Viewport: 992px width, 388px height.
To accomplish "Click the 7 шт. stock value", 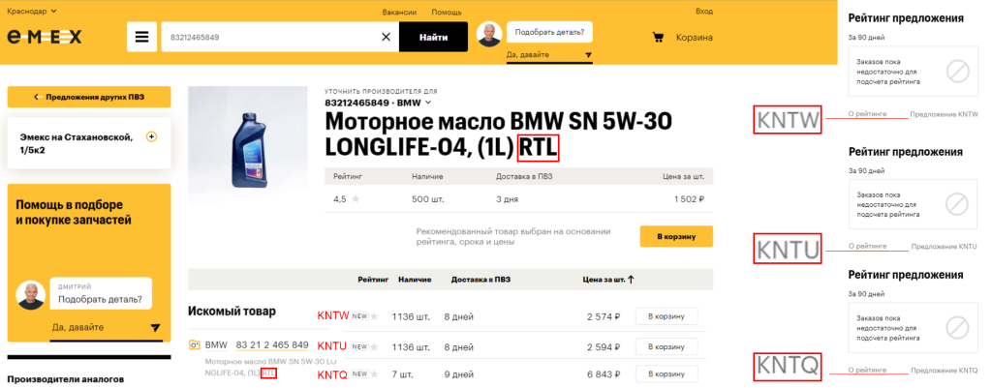I will (x=402, y=374).
